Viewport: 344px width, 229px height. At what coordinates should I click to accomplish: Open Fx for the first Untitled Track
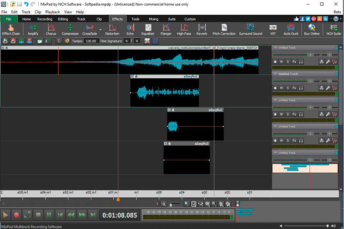294,62
